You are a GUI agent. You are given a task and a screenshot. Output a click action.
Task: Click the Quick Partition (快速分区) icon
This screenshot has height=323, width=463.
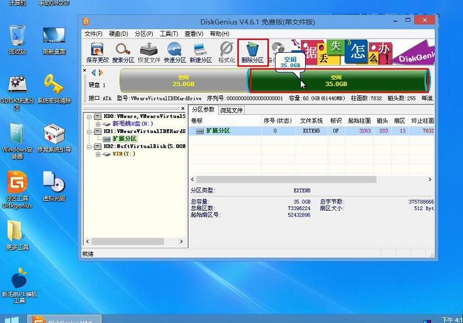click(175, 53)
